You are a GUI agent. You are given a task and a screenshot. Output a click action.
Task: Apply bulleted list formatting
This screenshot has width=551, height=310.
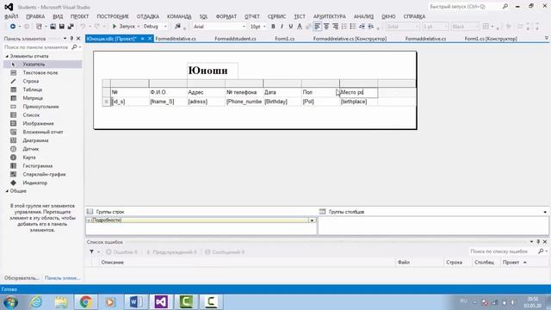353,27
